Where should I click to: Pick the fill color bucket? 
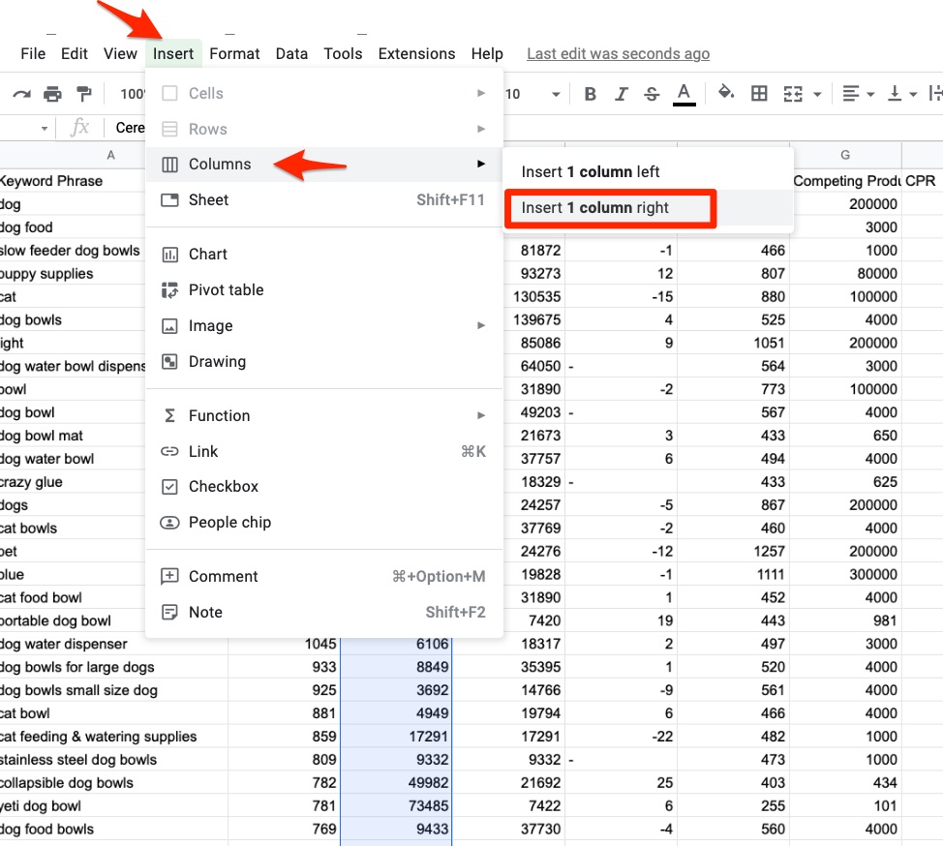pos(726,94)
